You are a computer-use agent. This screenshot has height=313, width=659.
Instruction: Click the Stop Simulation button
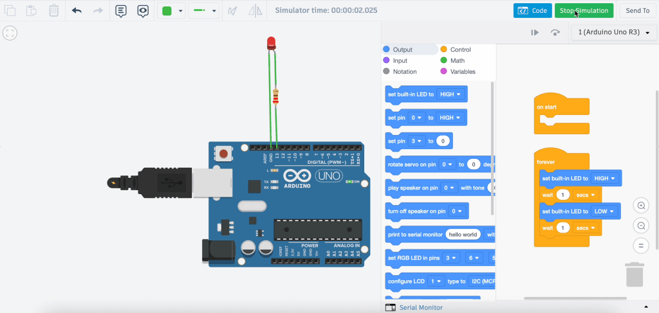click(x=584, y=11)
